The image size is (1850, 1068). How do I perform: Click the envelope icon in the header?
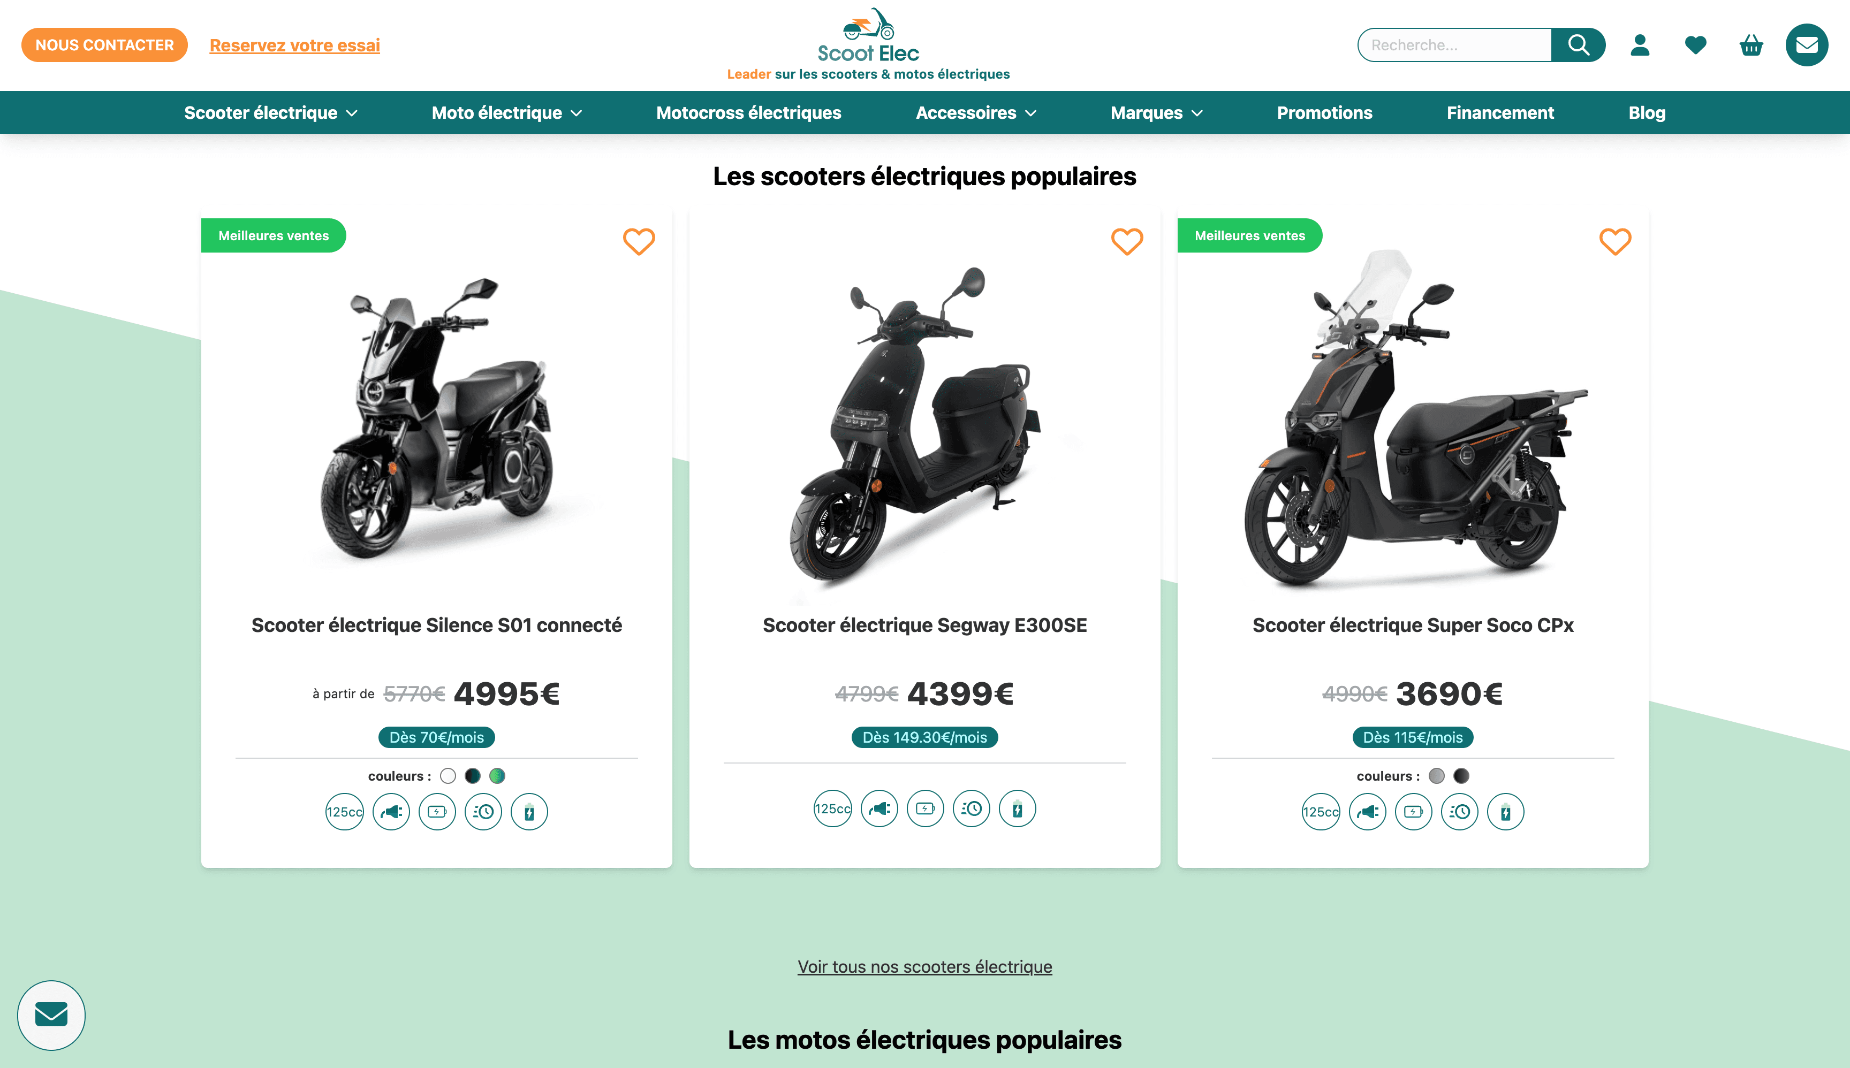click(1807, 45)
